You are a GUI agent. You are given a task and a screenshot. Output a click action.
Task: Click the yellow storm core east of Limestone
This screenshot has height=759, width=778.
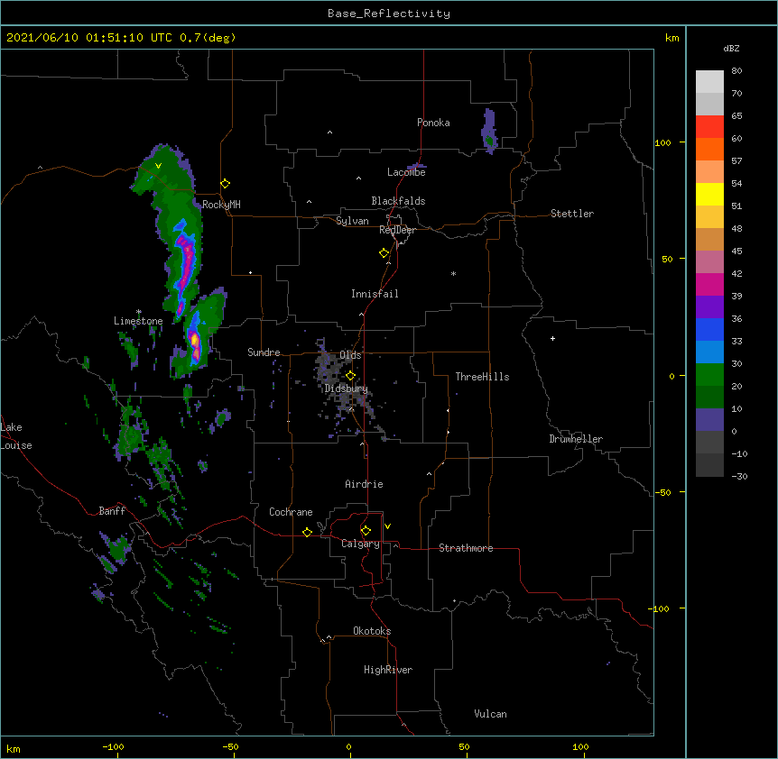point(195,340)
